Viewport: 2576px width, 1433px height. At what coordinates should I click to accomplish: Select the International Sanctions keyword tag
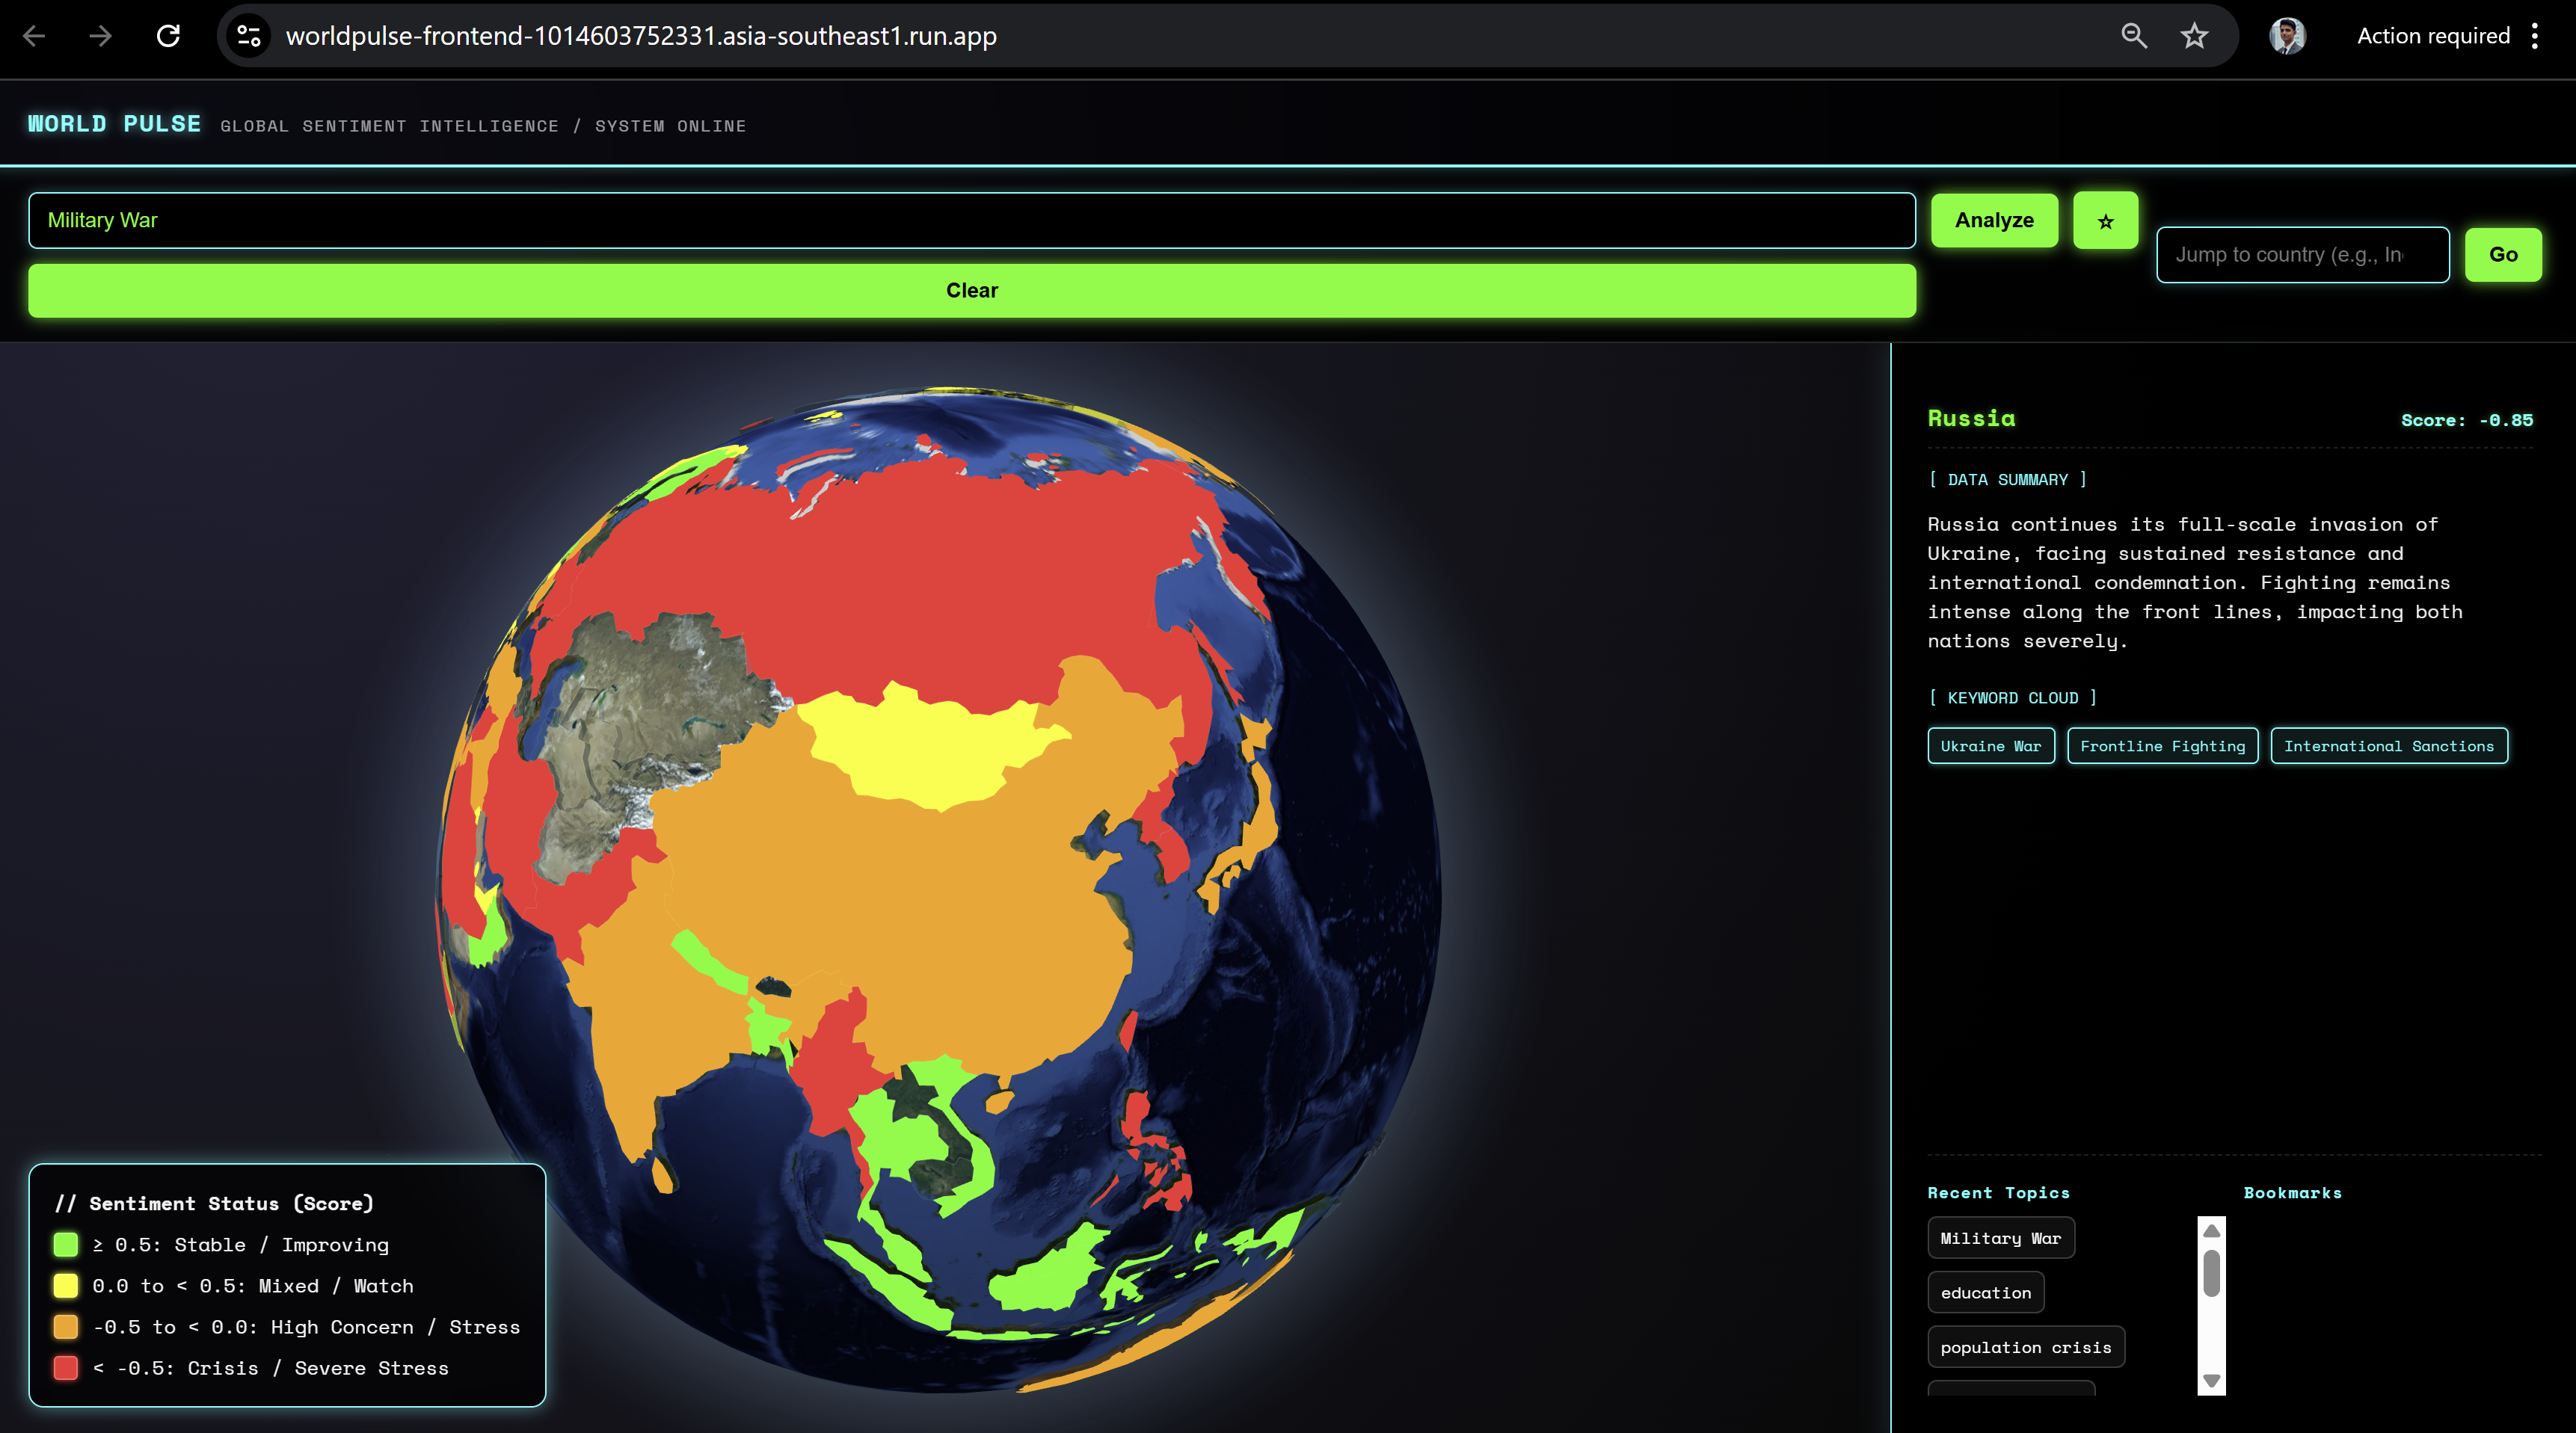2388,746
